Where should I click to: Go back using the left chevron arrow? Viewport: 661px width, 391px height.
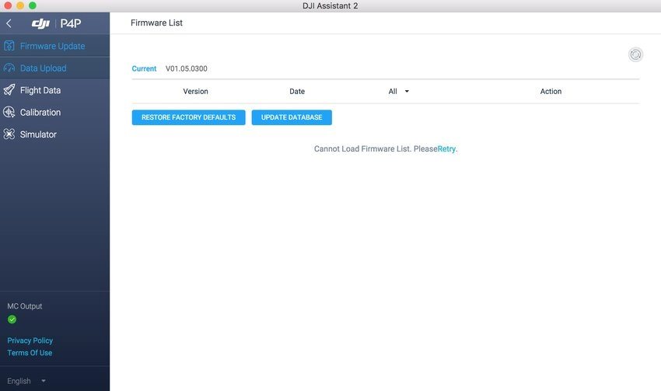pos(9,23)
